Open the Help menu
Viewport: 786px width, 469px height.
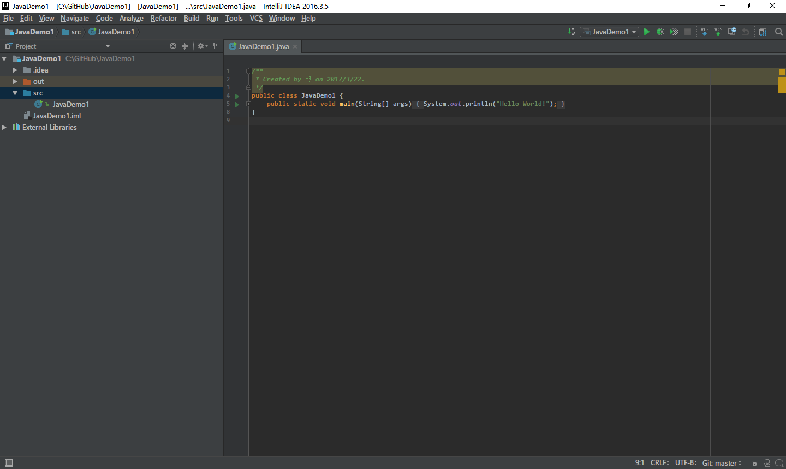[x=308, y=18]
